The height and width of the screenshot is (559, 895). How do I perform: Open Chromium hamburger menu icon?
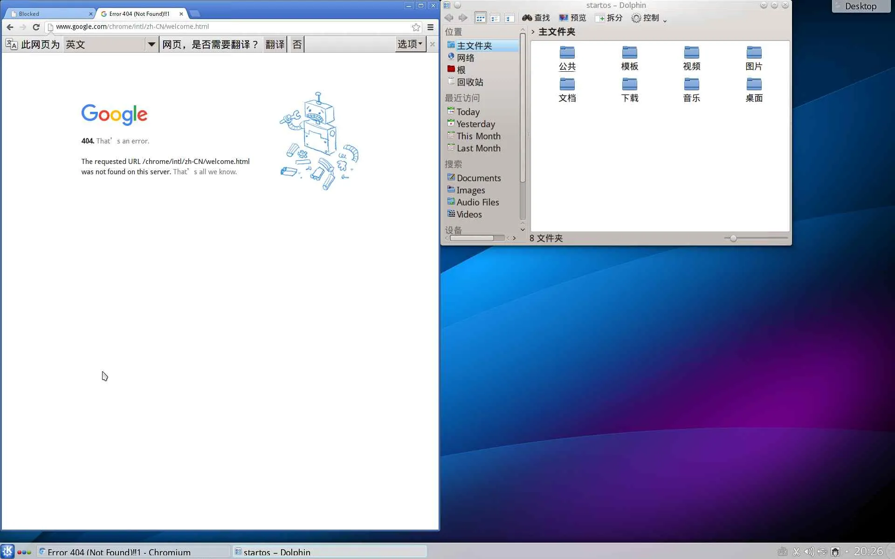click(x=431, y=27)
